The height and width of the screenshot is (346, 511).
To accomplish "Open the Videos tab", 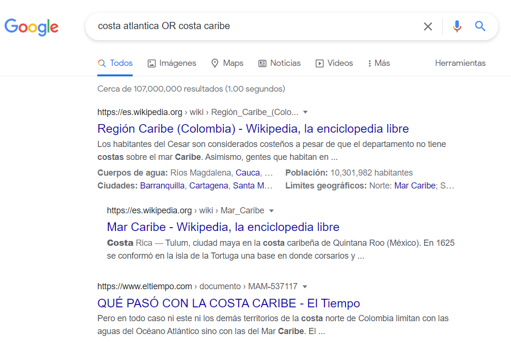I will coord(334,63).
